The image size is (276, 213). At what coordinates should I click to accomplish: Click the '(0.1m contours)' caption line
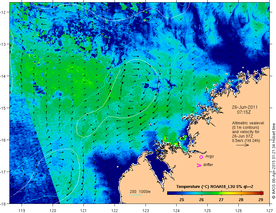click(246, 127)
